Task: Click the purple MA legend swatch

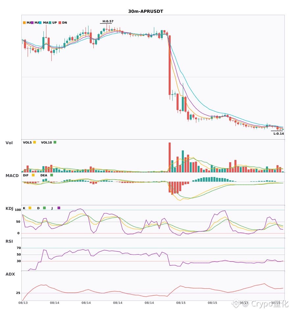Action: 32,23
